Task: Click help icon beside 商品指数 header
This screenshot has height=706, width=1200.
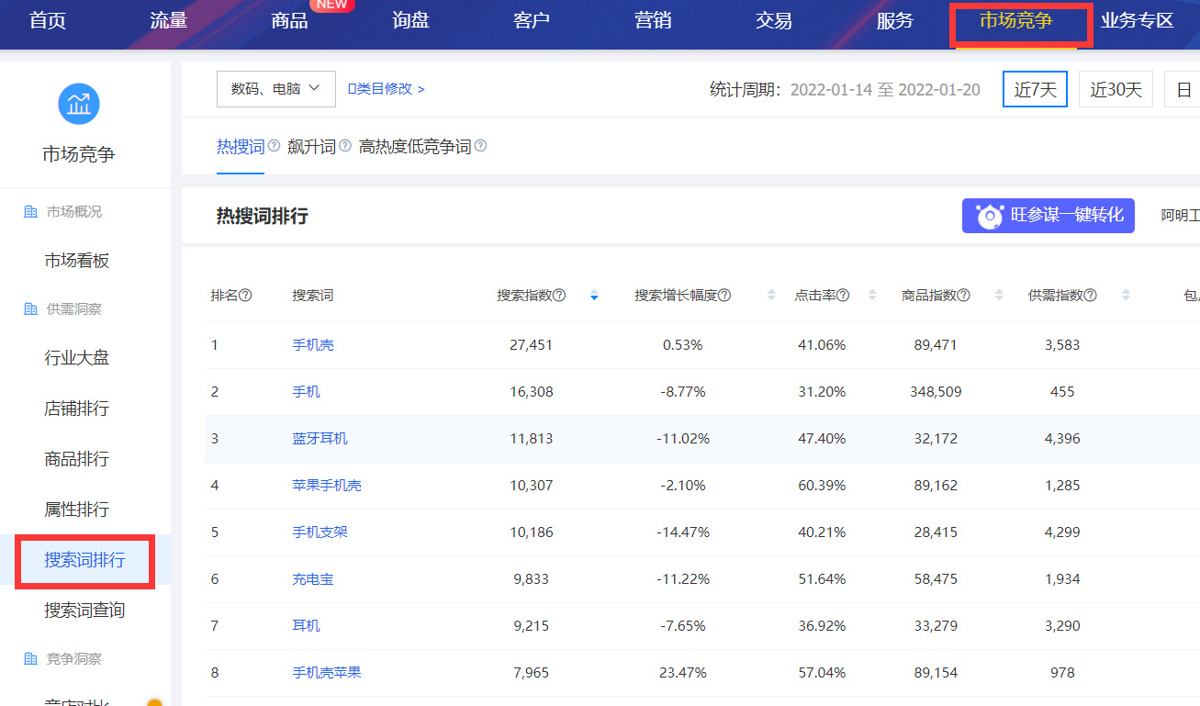Action: (964, 296)
